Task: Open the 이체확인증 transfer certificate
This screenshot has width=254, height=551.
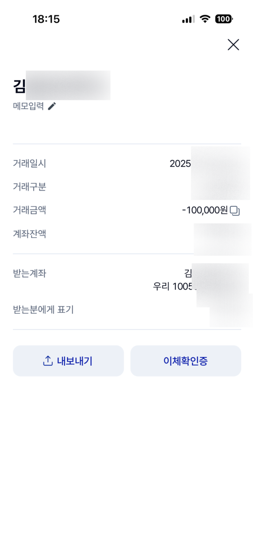Action: (185, 361)
